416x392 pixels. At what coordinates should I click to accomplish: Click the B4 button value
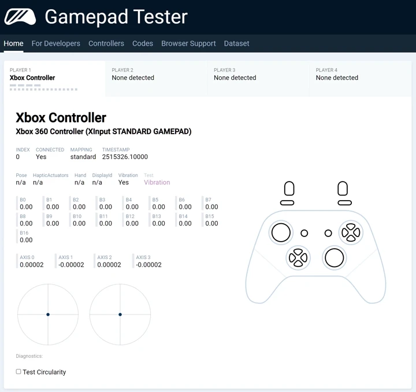pos(132,207)
